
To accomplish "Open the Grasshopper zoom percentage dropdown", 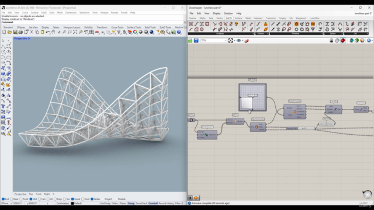I will click(226, 41).
